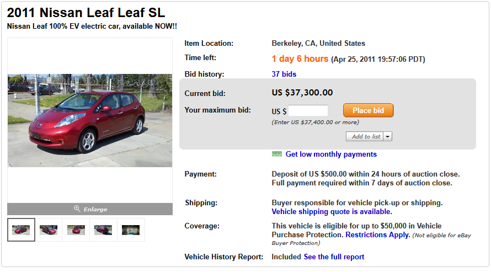Select the fourth car photo thumbnail
Image resolution: width=491 pixels, height=272 pixels.
tap(103, 230)
